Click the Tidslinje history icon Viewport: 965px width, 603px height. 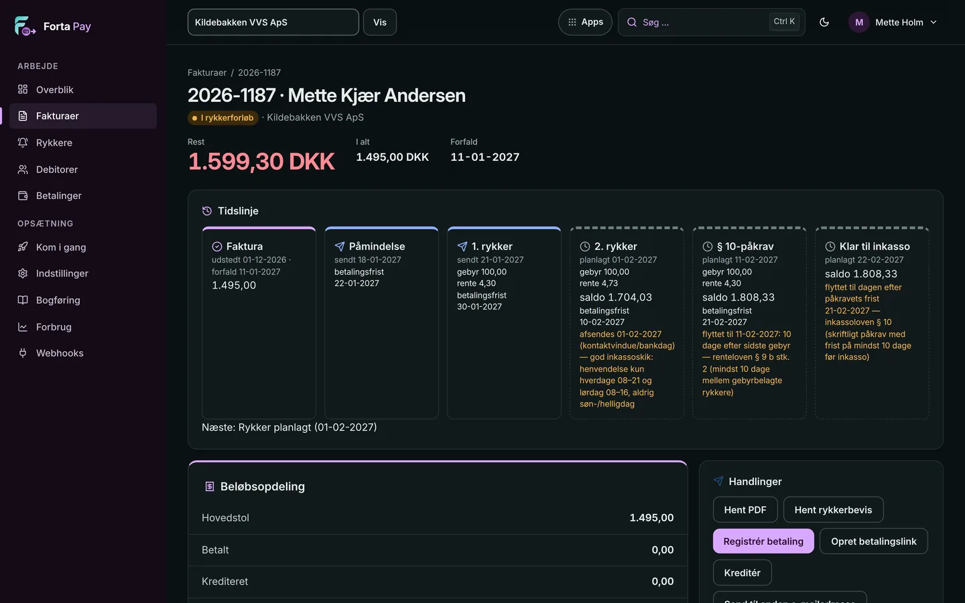[207, 211]
